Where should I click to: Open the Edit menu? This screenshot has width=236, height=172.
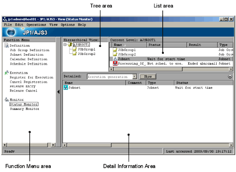(19, 25)
